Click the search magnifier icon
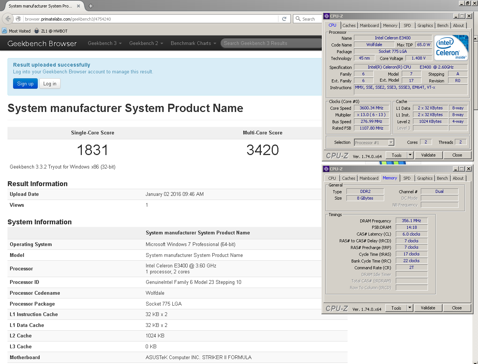478x364 pixels. pyautogui.click(x=298, y=19)
